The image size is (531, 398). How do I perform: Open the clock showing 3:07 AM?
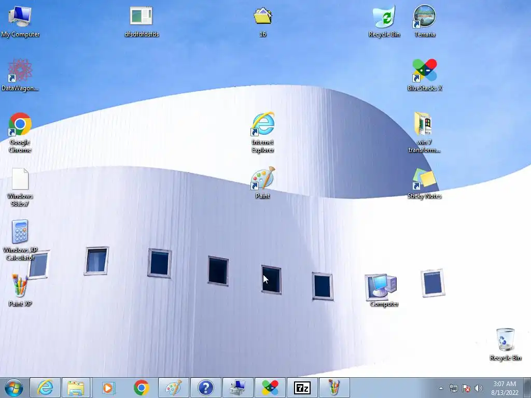505,388
